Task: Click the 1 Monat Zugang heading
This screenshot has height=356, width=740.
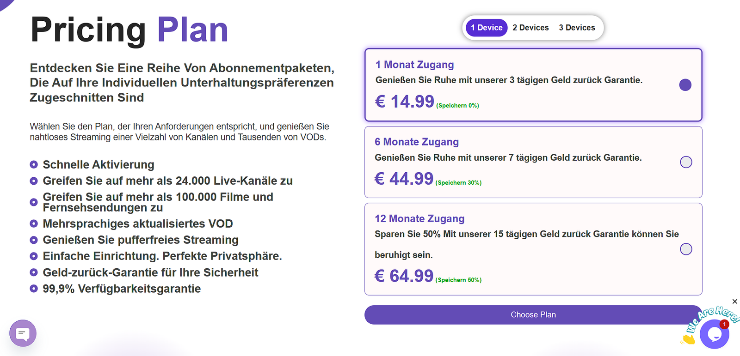Action: (x=414, y=65)
